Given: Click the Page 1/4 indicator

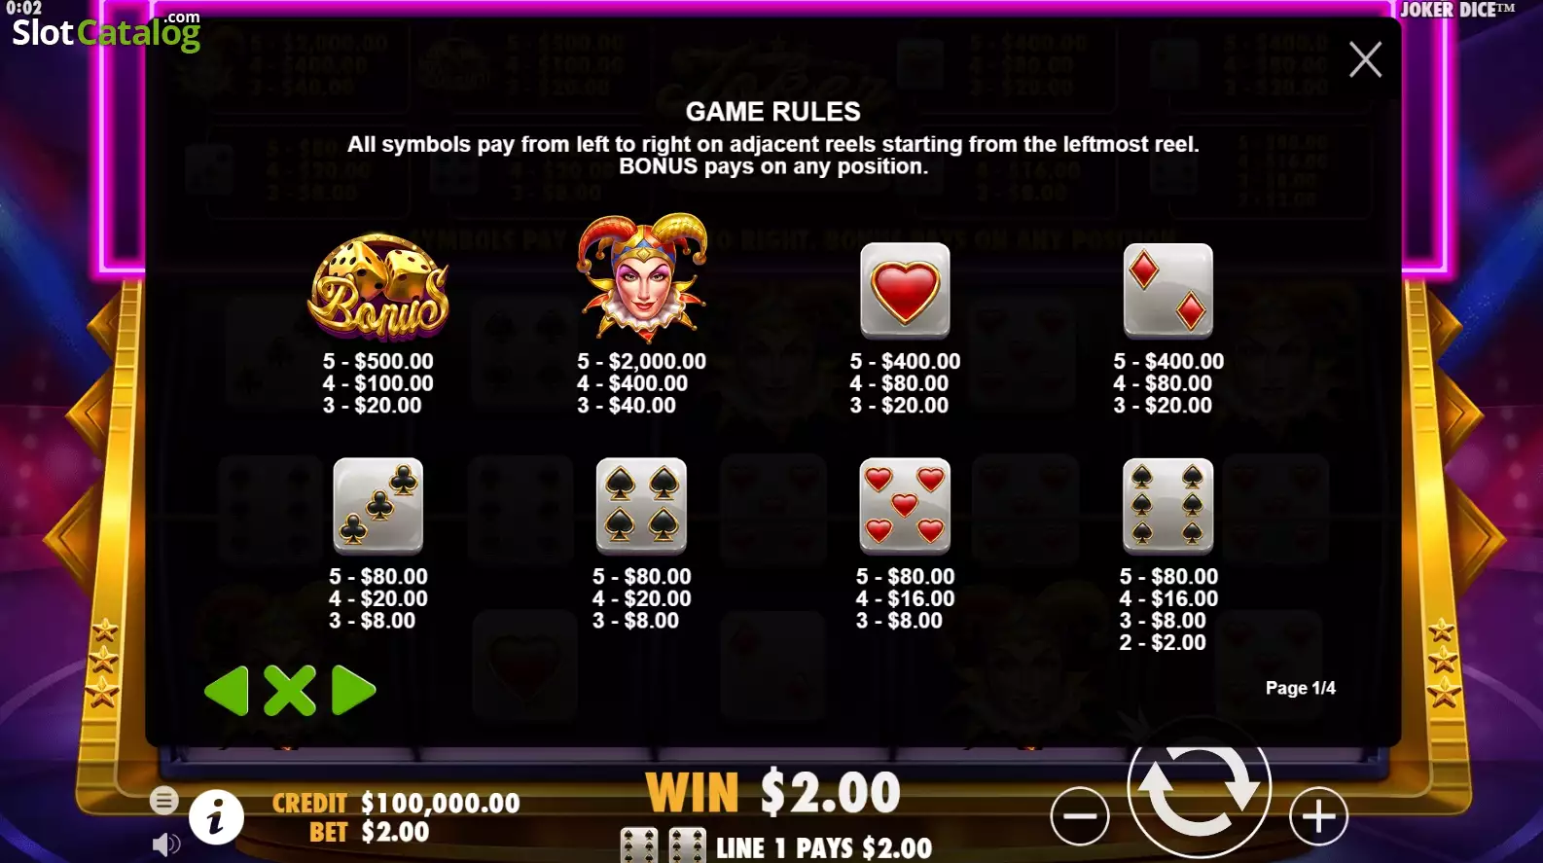Looking at the screenshot, I should pos(1300,688).
